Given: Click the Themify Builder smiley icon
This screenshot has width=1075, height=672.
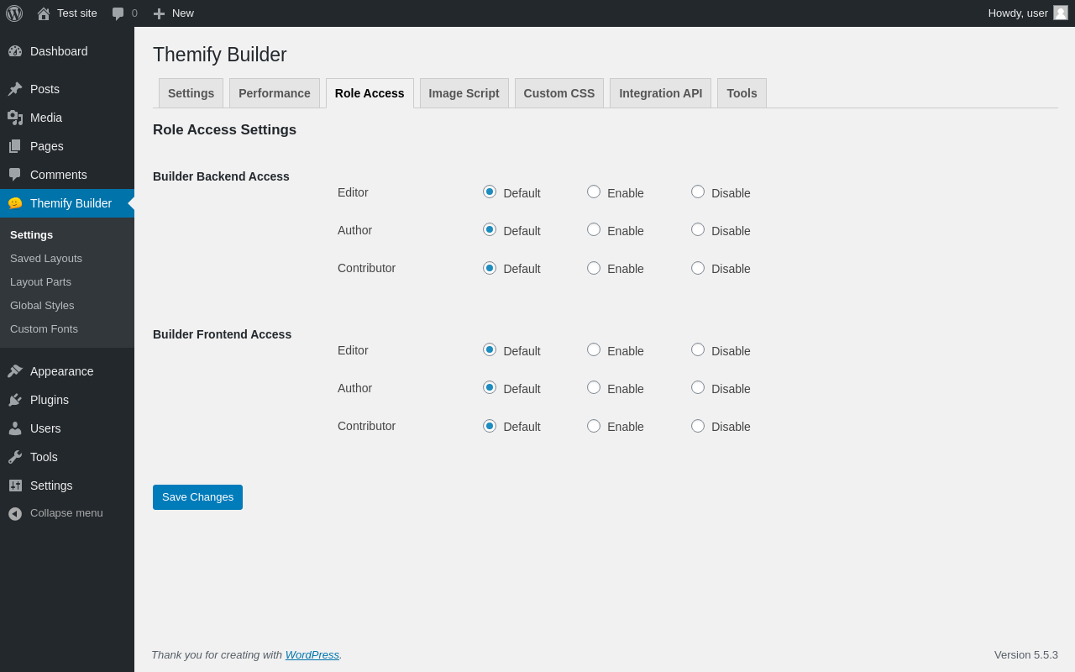Looking at the screenshot, I should click(x=15, y=203).
